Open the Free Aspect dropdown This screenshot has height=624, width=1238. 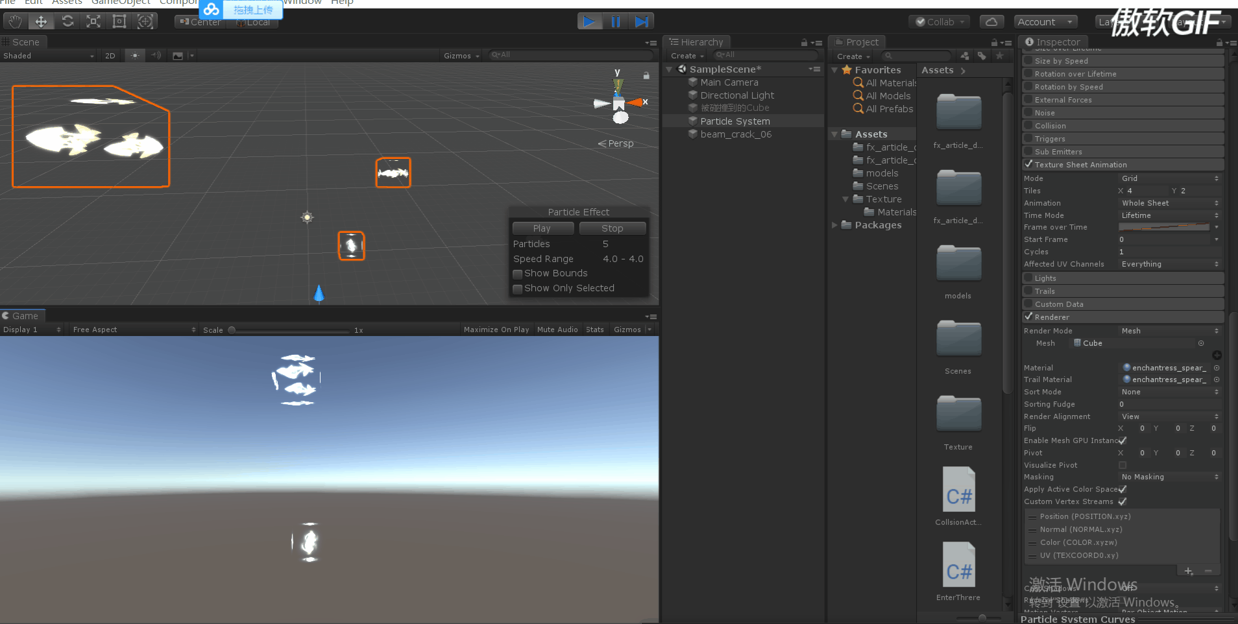pyautogui.click(x=134, y=330)
